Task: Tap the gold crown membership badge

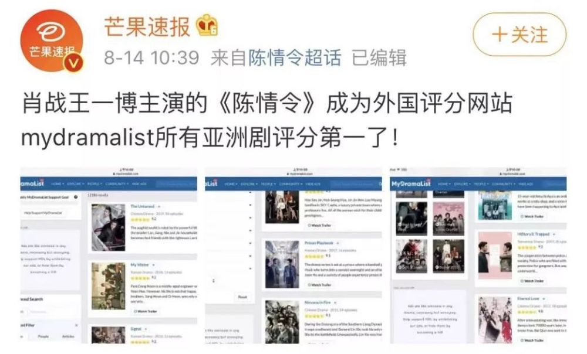Action: coord(207,25)
